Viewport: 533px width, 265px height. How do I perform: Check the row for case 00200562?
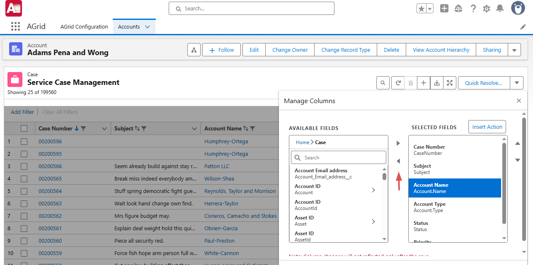(x=24, y=216)
